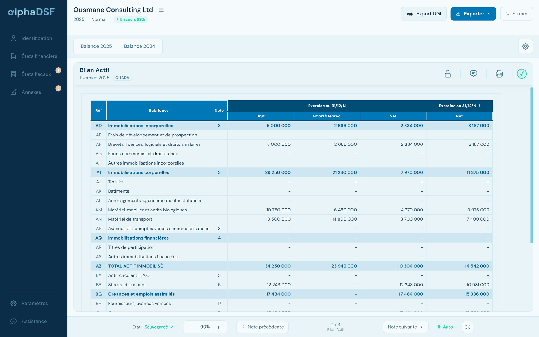539x337 pixels.
Task: Open table settings gear icon
Action: tap(525, 46)
